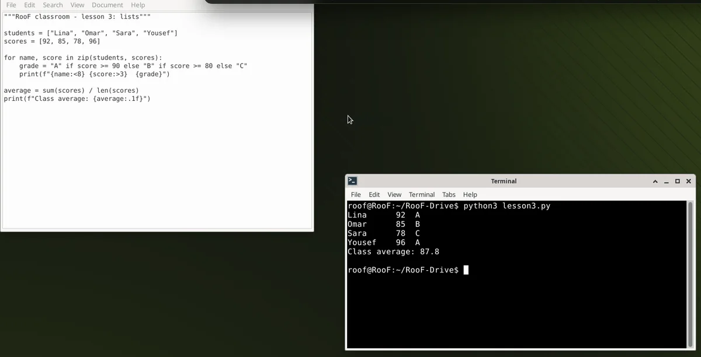Close the Terminal window
The height and width of the screenshot is (357, 701).
(689, 181)
